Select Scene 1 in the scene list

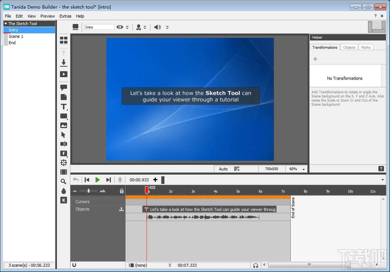tap(16, 36)
